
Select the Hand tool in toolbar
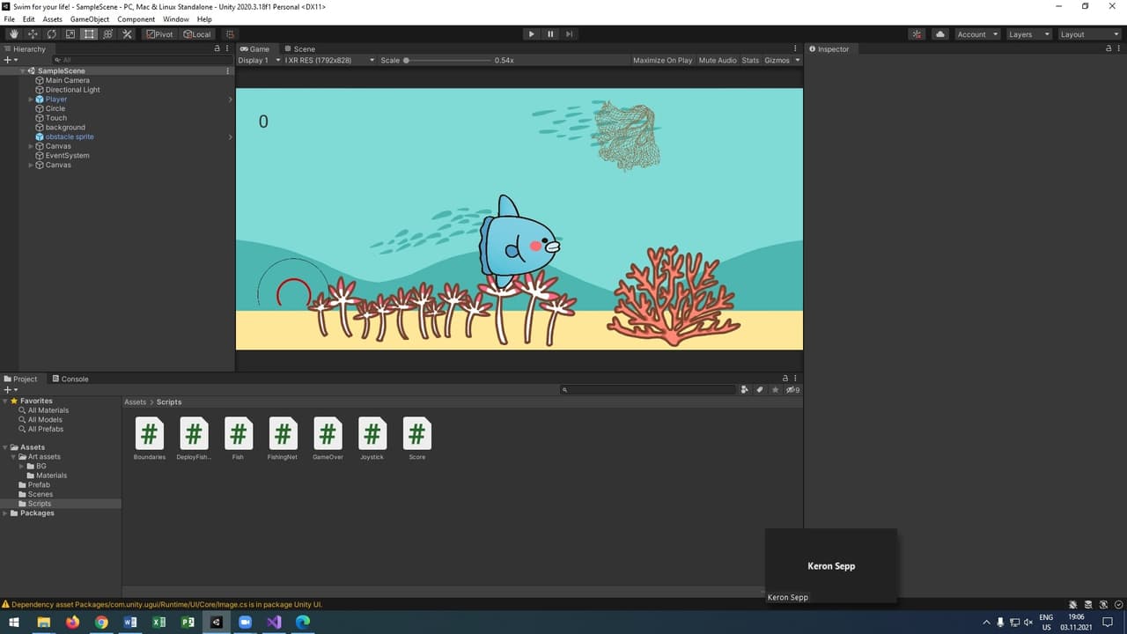13,34
